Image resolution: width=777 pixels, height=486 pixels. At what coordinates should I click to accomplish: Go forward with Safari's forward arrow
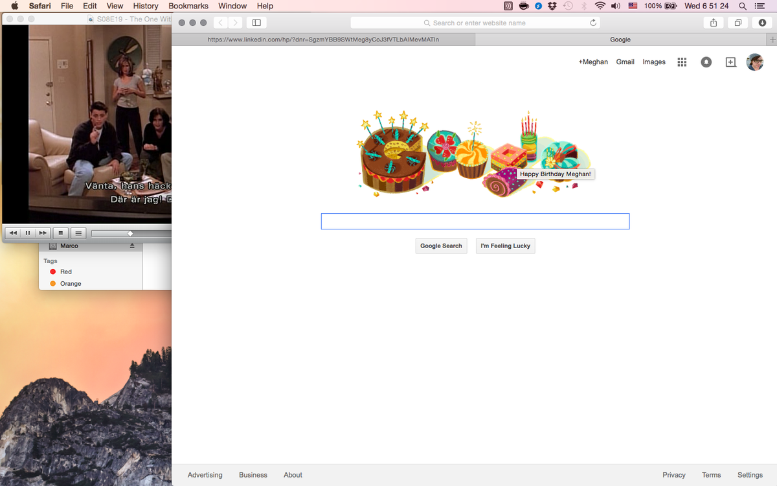click(235, 23)
